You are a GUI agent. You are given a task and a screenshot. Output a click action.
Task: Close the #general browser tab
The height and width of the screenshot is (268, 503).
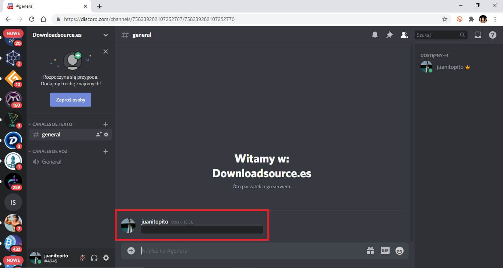tap(85, 6)
